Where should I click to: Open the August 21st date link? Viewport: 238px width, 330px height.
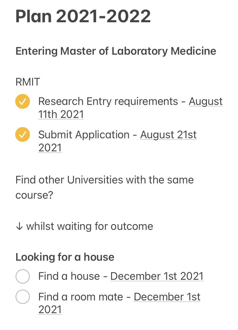[169, 135]
